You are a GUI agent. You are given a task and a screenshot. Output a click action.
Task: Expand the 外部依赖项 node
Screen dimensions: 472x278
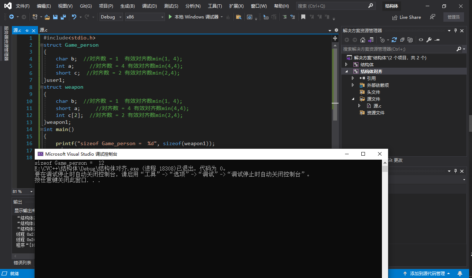(353, 85)
